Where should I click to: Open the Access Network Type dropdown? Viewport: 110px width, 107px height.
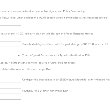(11, 56)
